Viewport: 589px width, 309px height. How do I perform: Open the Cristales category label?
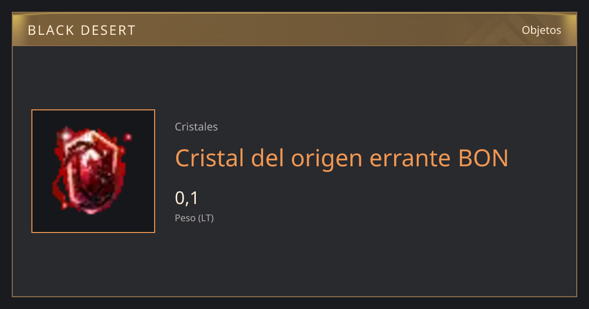coord(196,127)
